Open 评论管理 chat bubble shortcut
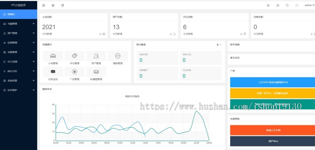This screenshot has height=150, width=315. point(75,56)
